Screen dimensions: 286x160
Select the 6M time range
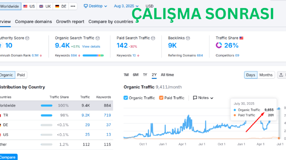tap(136, 75)
